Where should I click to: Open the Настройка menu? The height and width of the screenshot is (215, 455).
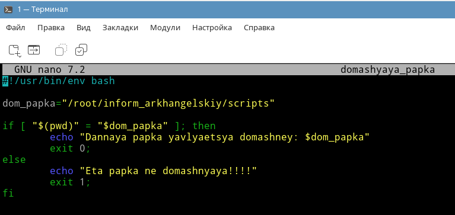pos(212,28)
